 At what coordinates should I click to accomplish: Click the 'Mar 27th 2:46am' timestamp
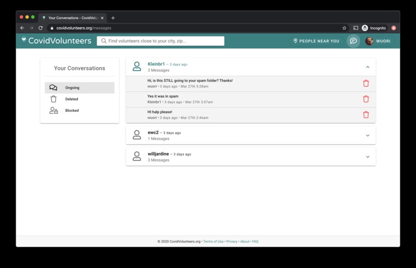point(195,118)
